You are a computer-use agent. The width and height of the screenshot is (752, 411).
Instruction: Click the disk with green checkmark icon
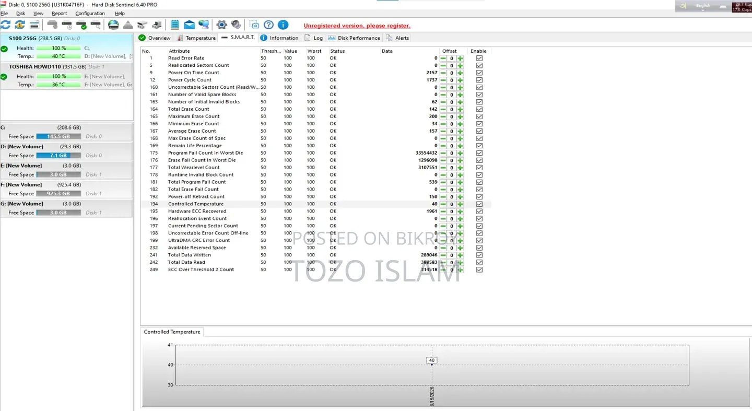pyautogui.click(x=81, y=25)
